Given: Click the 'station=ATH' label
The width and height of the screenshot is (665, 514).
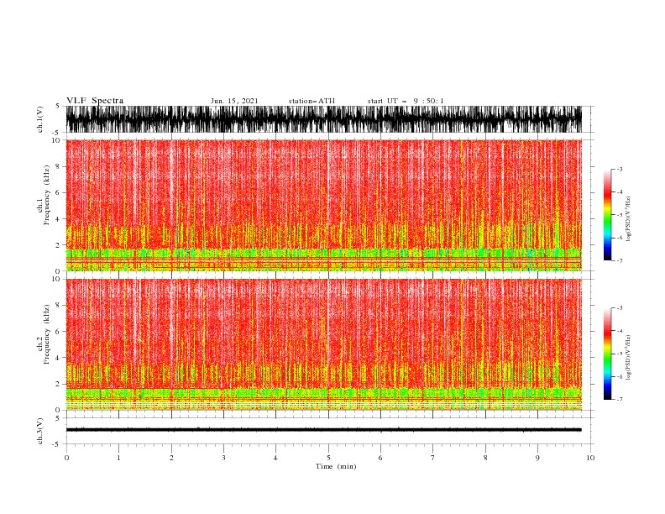Looking at the screenshot, I should point(312,101).
